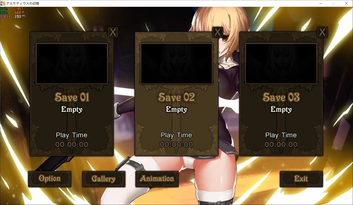Select the Save 03 preview thumbnail

(x=281, y=64)
